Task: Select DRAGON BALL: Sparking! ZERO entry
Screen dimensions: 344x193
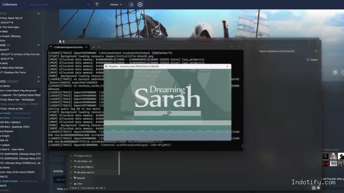Action: (x=15, y=127)
